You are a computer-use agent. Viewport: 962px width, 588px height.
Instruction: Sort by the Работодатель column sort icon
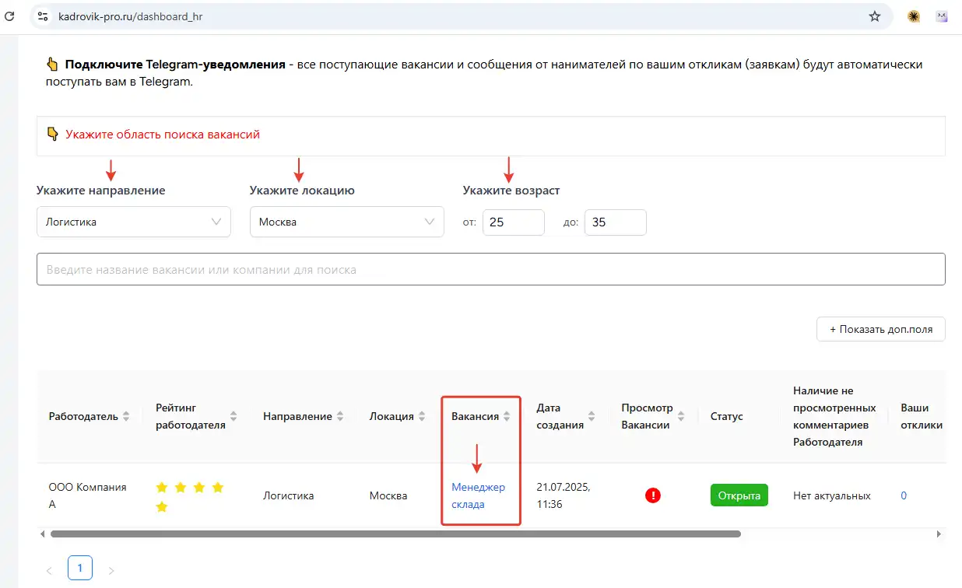coord(126,417)
